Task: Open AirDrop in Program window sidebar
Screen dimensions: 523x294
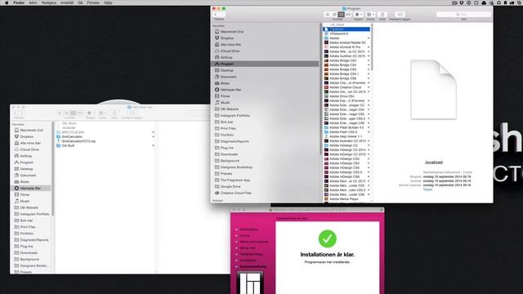Action: point(226,57)
